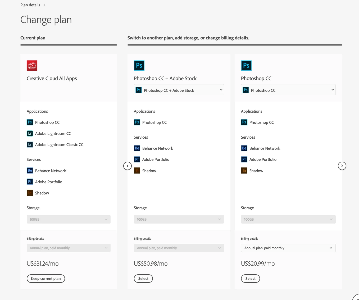Click Adobe Portfolio icon in the current plan card
The width and height of the screenshot is (359, 300).
tap(30, 182)
